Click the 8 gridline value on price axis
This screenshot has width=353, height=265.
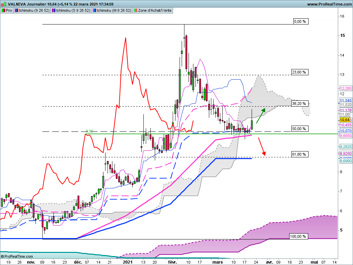341,172
